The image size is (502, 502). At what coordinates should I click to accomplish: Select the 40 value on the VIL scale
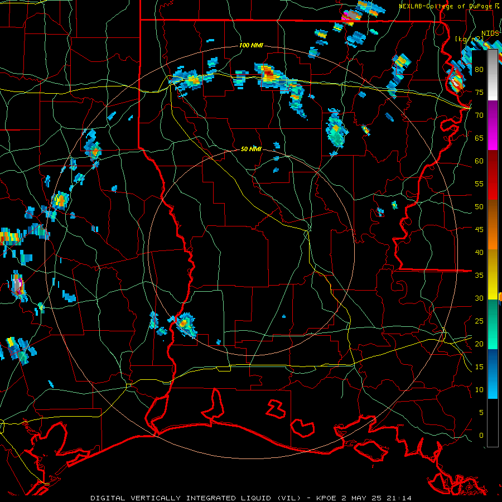[479, 253]
